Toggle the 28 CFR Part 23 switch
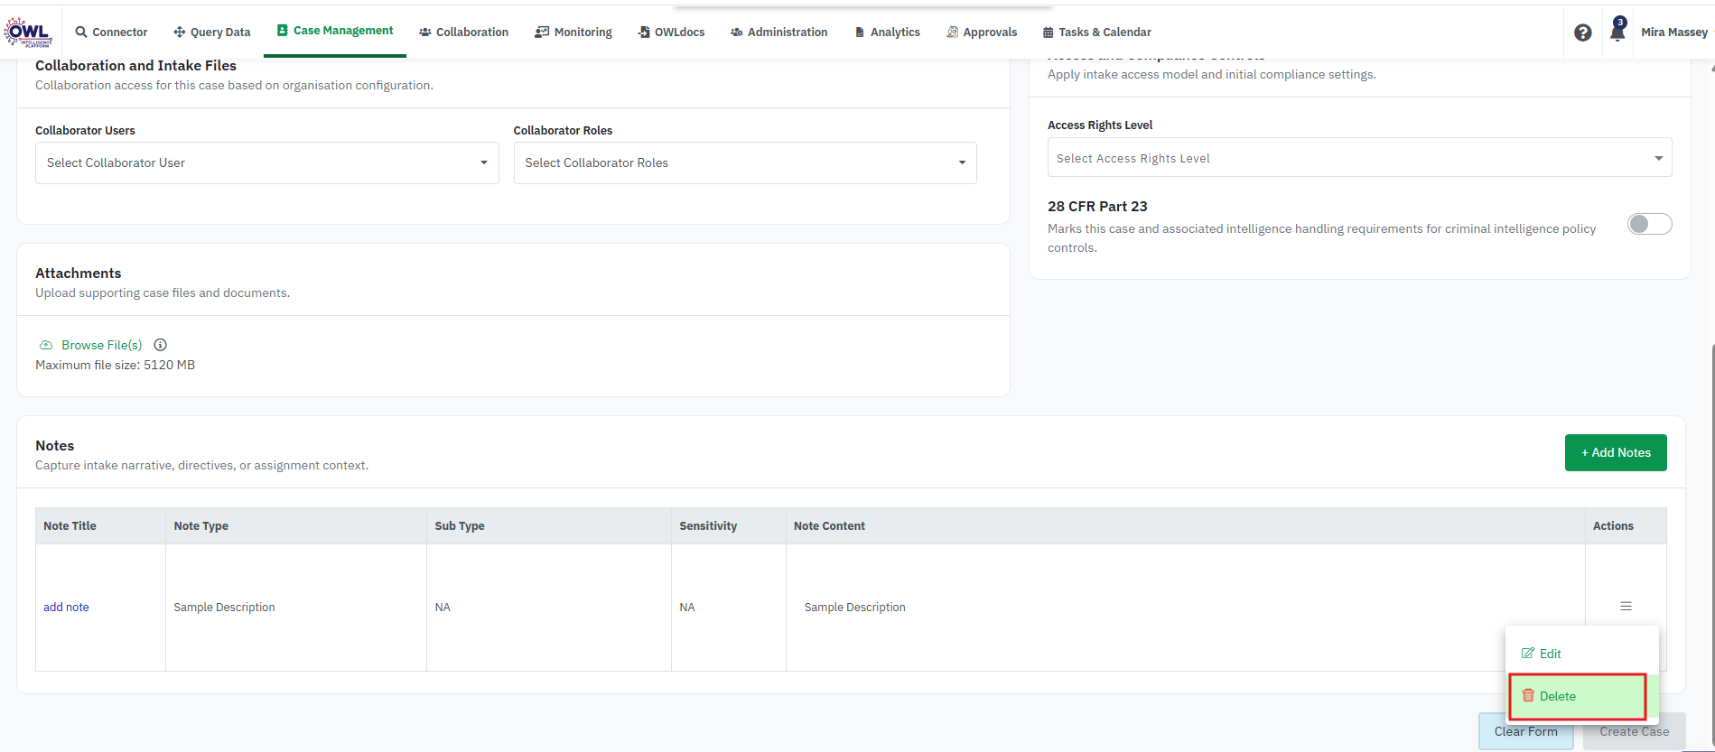Screen dimensions: 1715x752 click(1649, 224)
